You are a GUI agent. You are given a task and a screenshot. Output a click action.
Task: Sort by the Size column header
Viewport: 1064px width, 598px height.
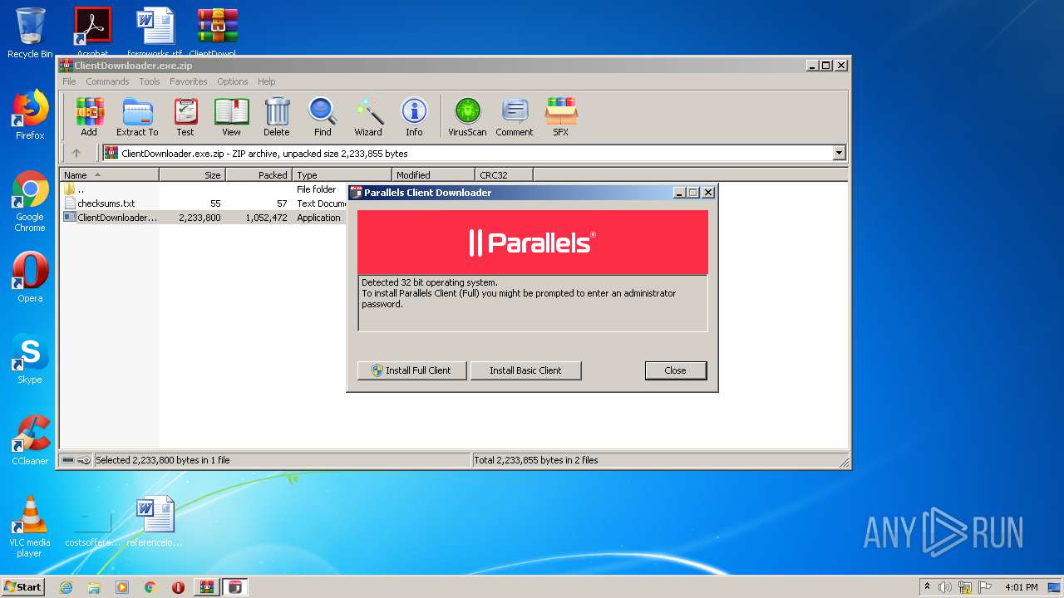192,174
